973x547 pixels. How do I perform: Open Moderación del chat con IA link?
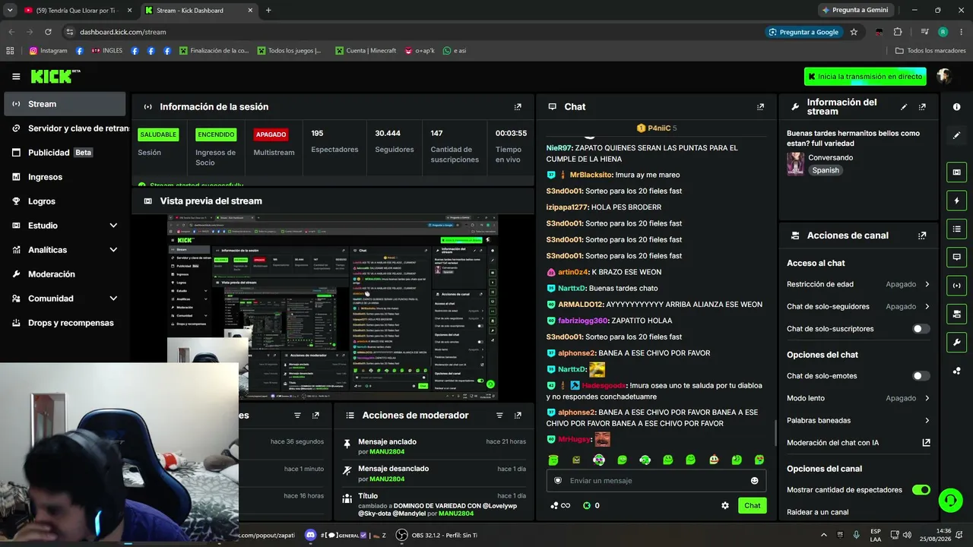pyautogui.click(x=858, y=443)
